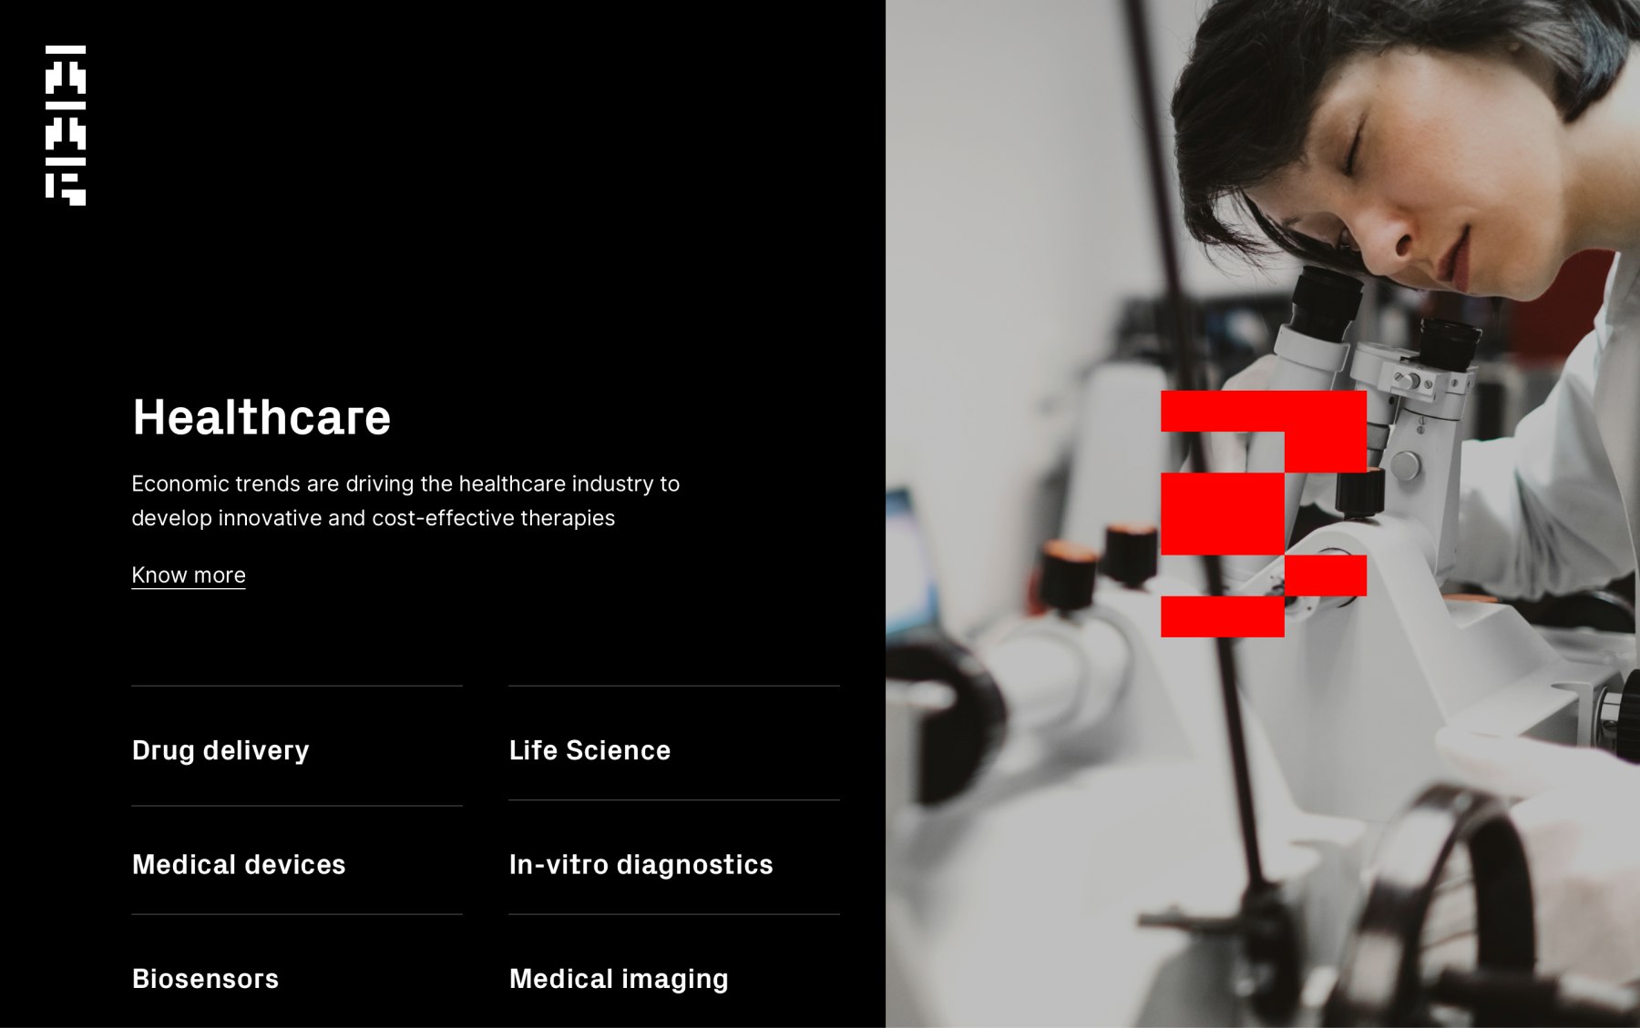Navigate to Medical imaging

[619, 979]
